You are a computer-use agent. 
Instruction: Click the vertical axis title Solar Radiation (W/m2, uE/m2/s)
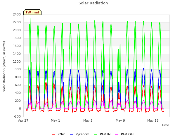(x=4, y=66)
